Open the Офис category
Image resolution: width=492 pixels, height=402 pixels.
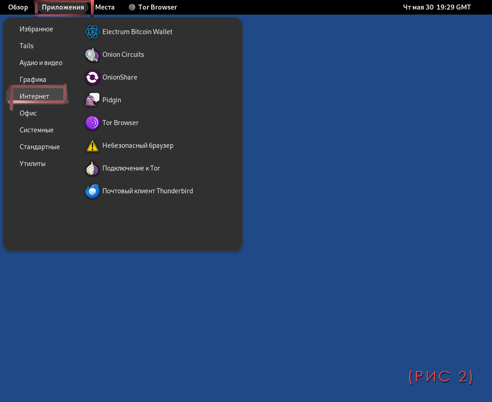pos(28,113)
